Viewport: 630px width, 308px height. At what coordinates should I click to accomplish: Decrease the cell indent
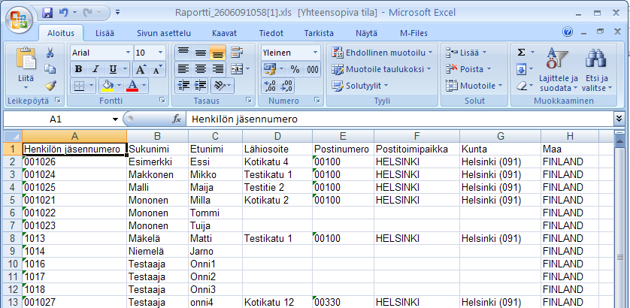[183, 86]
